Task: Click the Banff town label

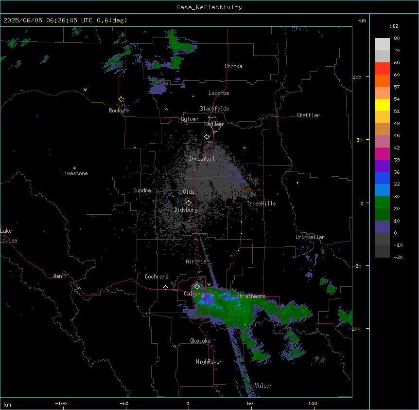Action: [60, 276]
